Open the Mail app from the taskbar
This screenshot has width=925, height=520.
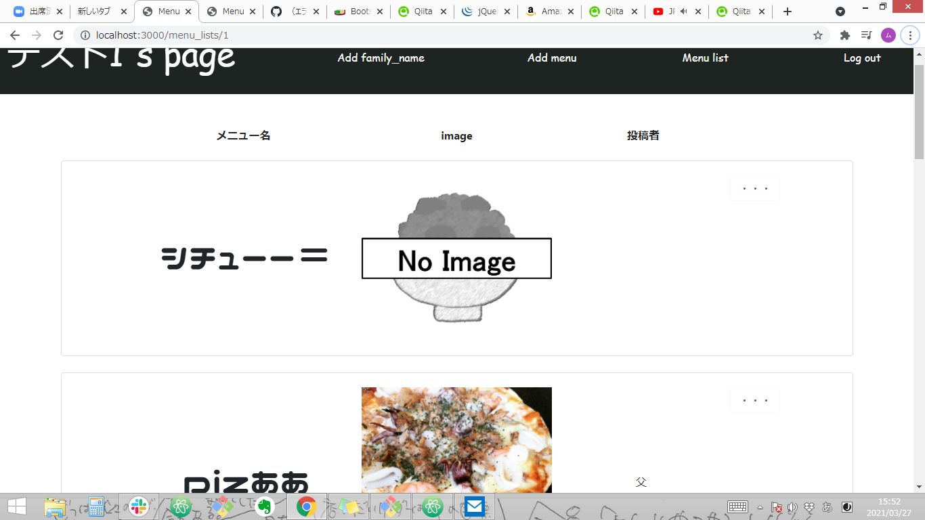475,506
